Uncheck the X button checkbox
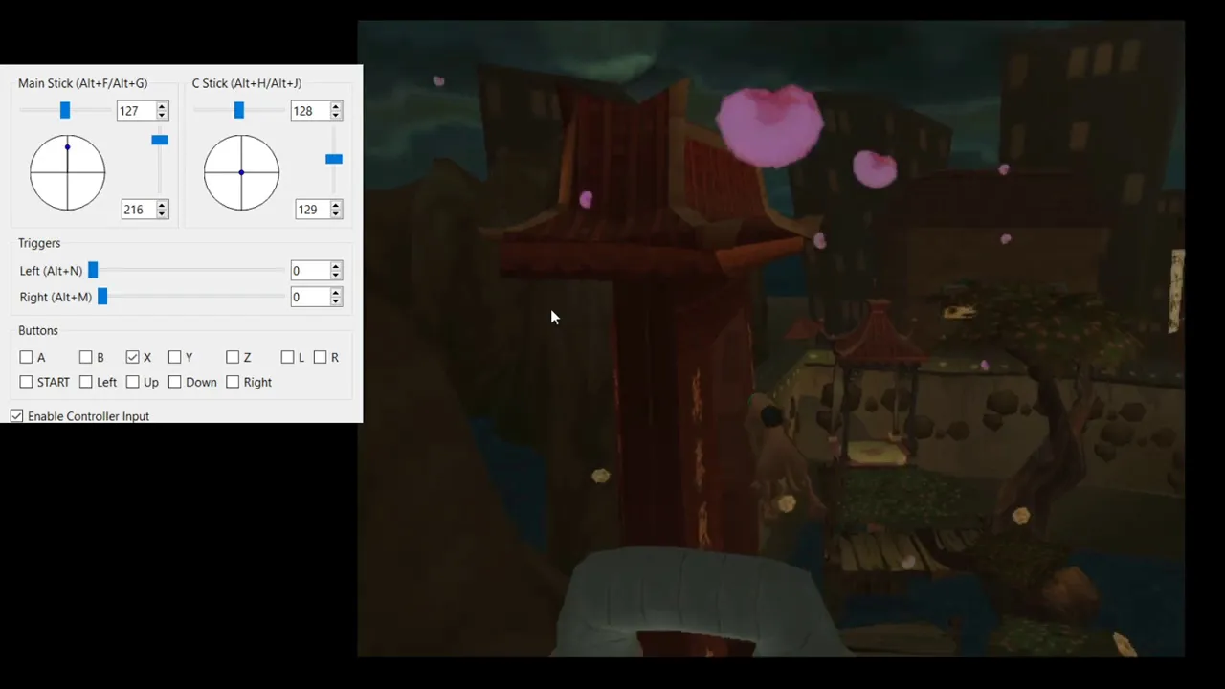The height and width of the screenshot is (689, 1225). (132, 357)
